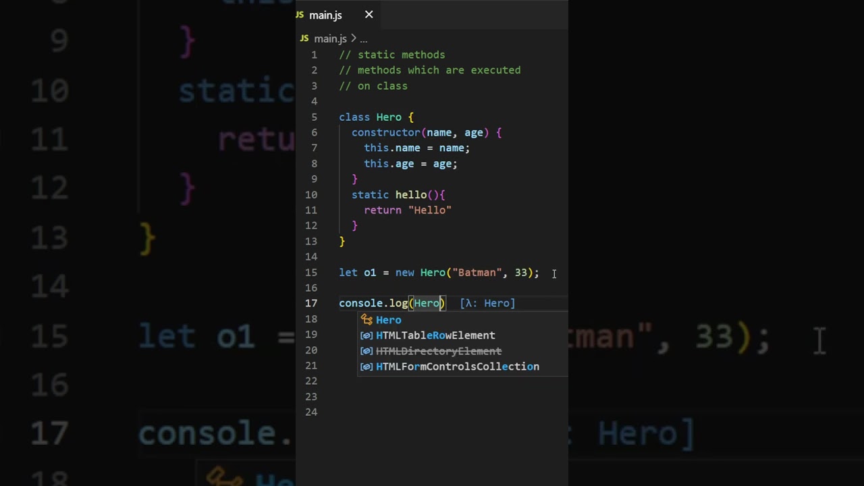Click the "static hello(){" line
Viewport: 864px width, 486px height.
coord(398,195)
